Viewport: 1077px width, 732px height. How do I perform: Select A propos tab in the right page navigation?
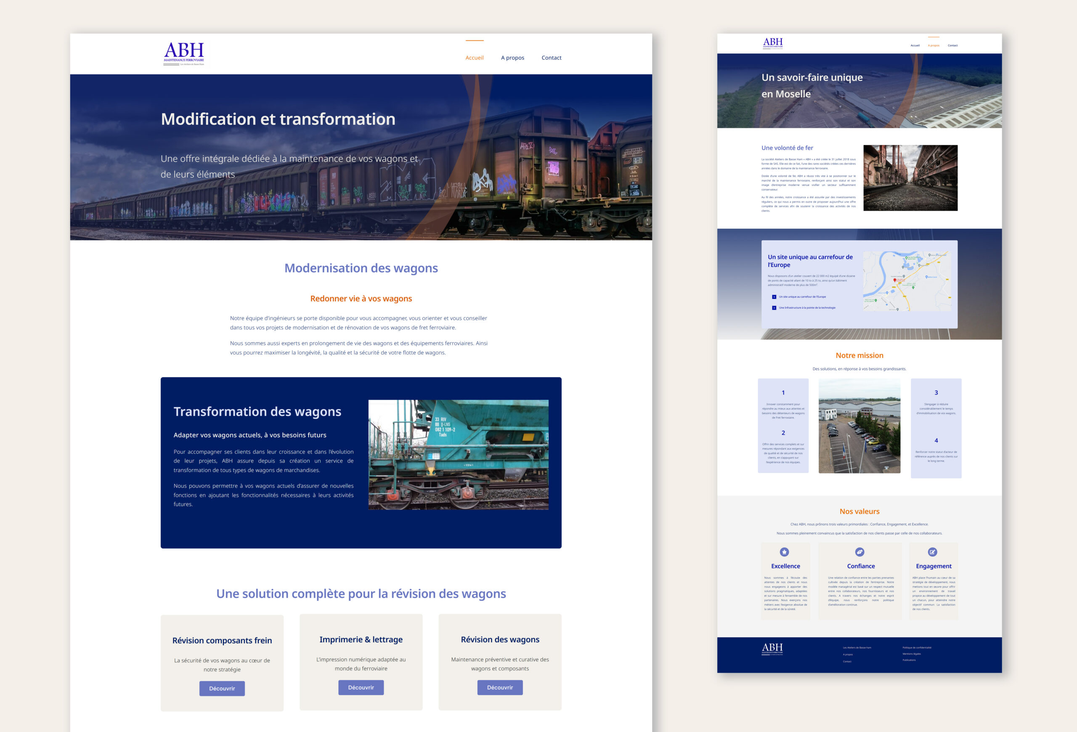pyautogui.click(x=934, y=45)
